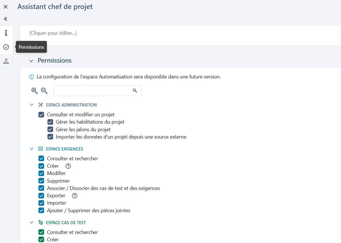Uncheck the Importer permission
The image size is (341, 243).
click(x=41, y=203)
